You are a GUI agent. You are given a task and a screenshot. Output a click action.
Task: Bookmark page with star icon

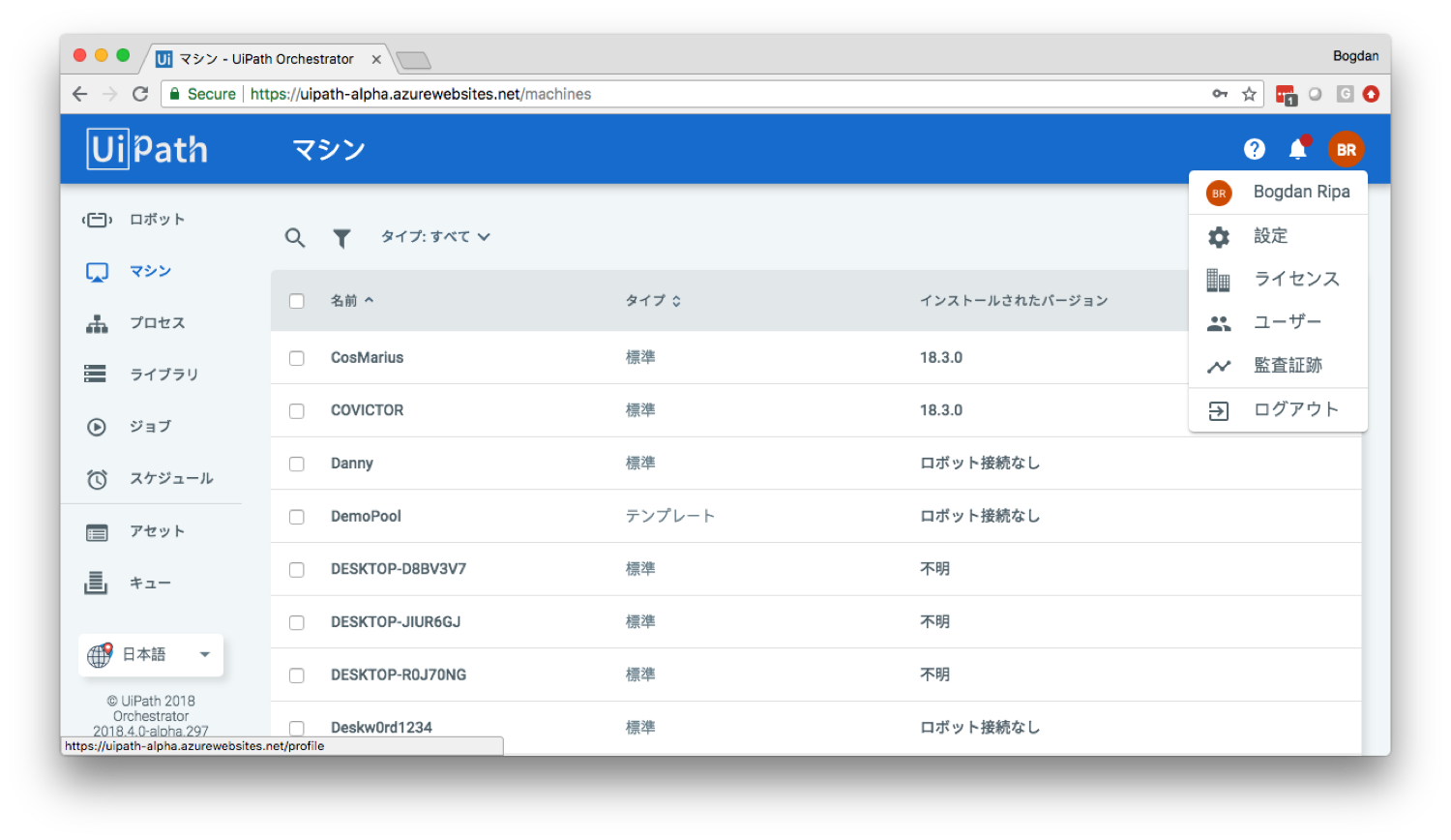(x=1249, y=94)
